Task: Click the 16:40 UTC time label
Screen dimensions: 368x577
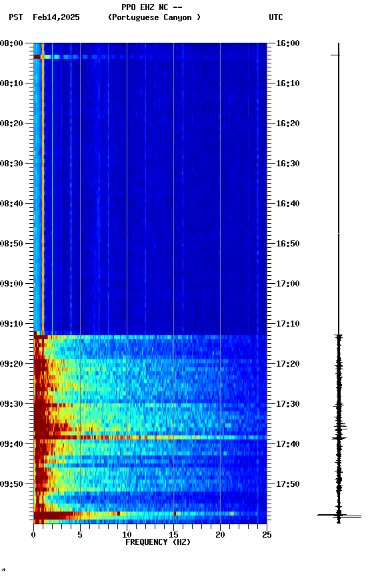Action: click(x=288, y=204)
